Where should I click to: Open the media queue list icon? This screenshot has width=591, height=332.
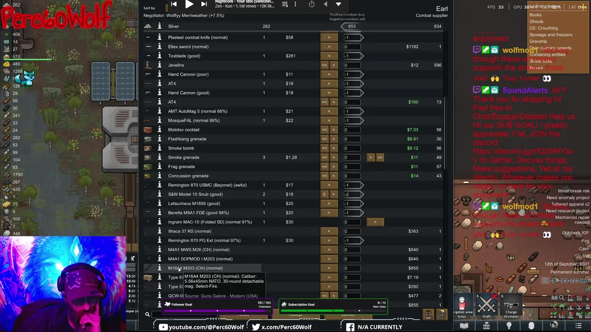click(285, 4)
